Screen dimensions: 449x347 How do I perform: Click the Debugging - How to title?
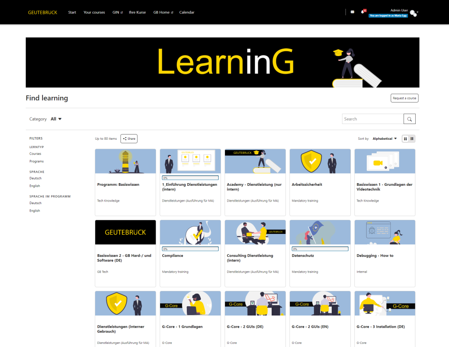(375, 256)
